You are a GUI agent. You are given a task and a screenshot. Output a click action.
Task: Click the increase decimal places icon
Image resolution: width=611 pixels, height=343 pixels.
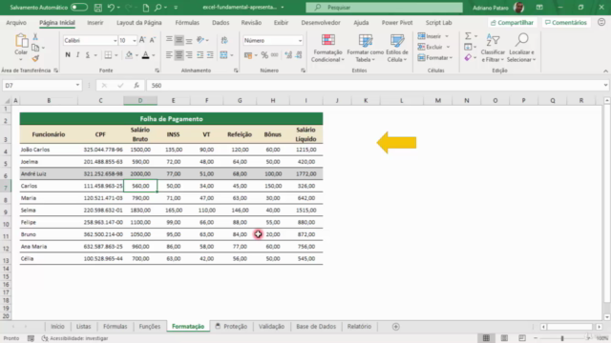coord(288,55)
